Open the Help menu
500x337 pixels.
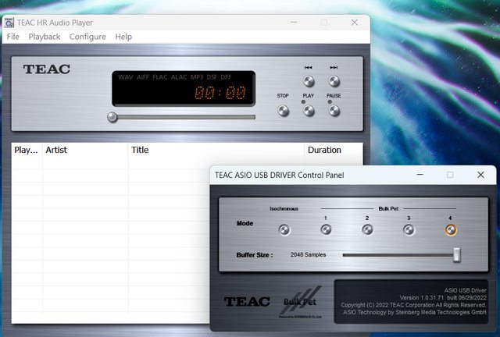[123, 37]
